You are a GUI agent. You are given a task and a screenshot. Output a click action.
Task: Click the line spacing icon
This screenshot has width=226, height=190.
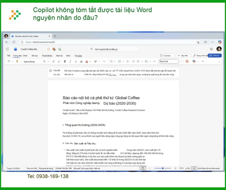[147, 61]
